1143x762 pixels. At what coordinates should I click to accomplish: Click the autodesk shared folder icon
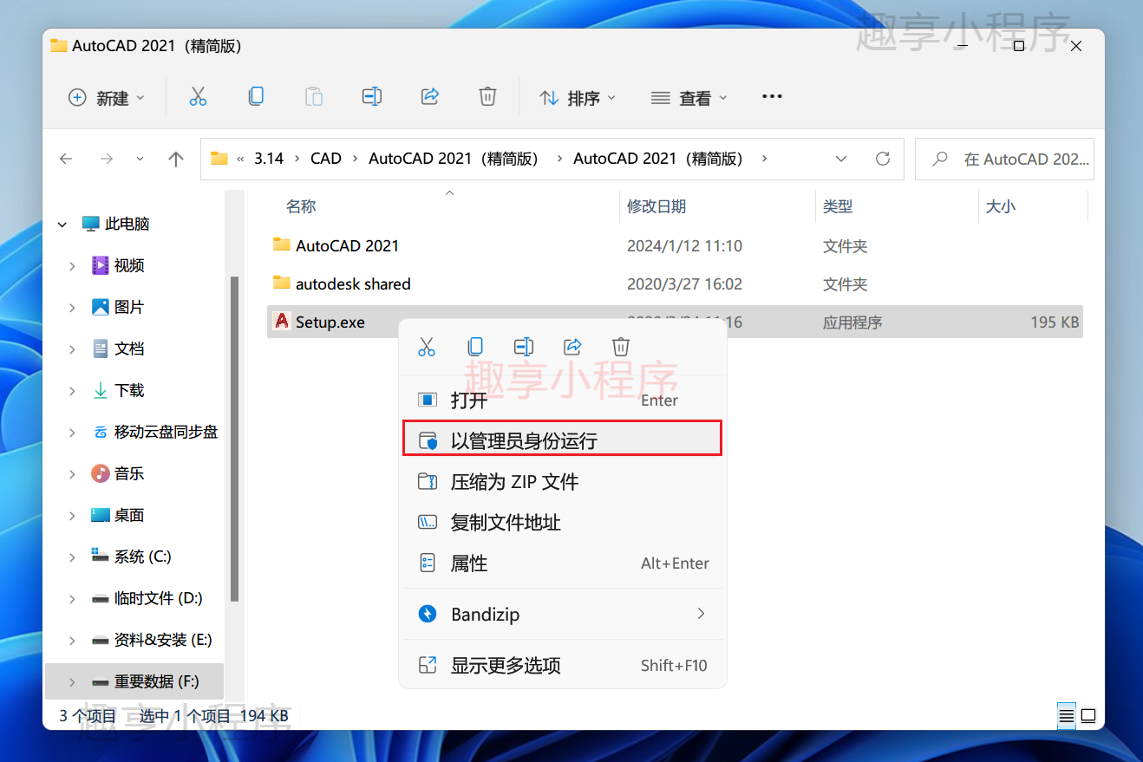(281, 283)
